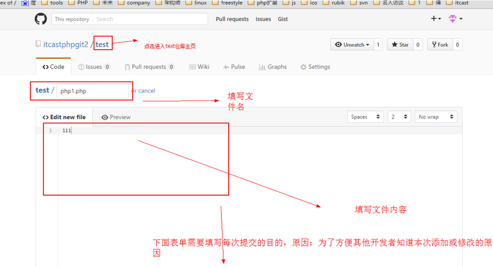This screenshot has width=493, height=267.
Task: Open the user avatar dropdown menu
Action: (x=456, y=18)
